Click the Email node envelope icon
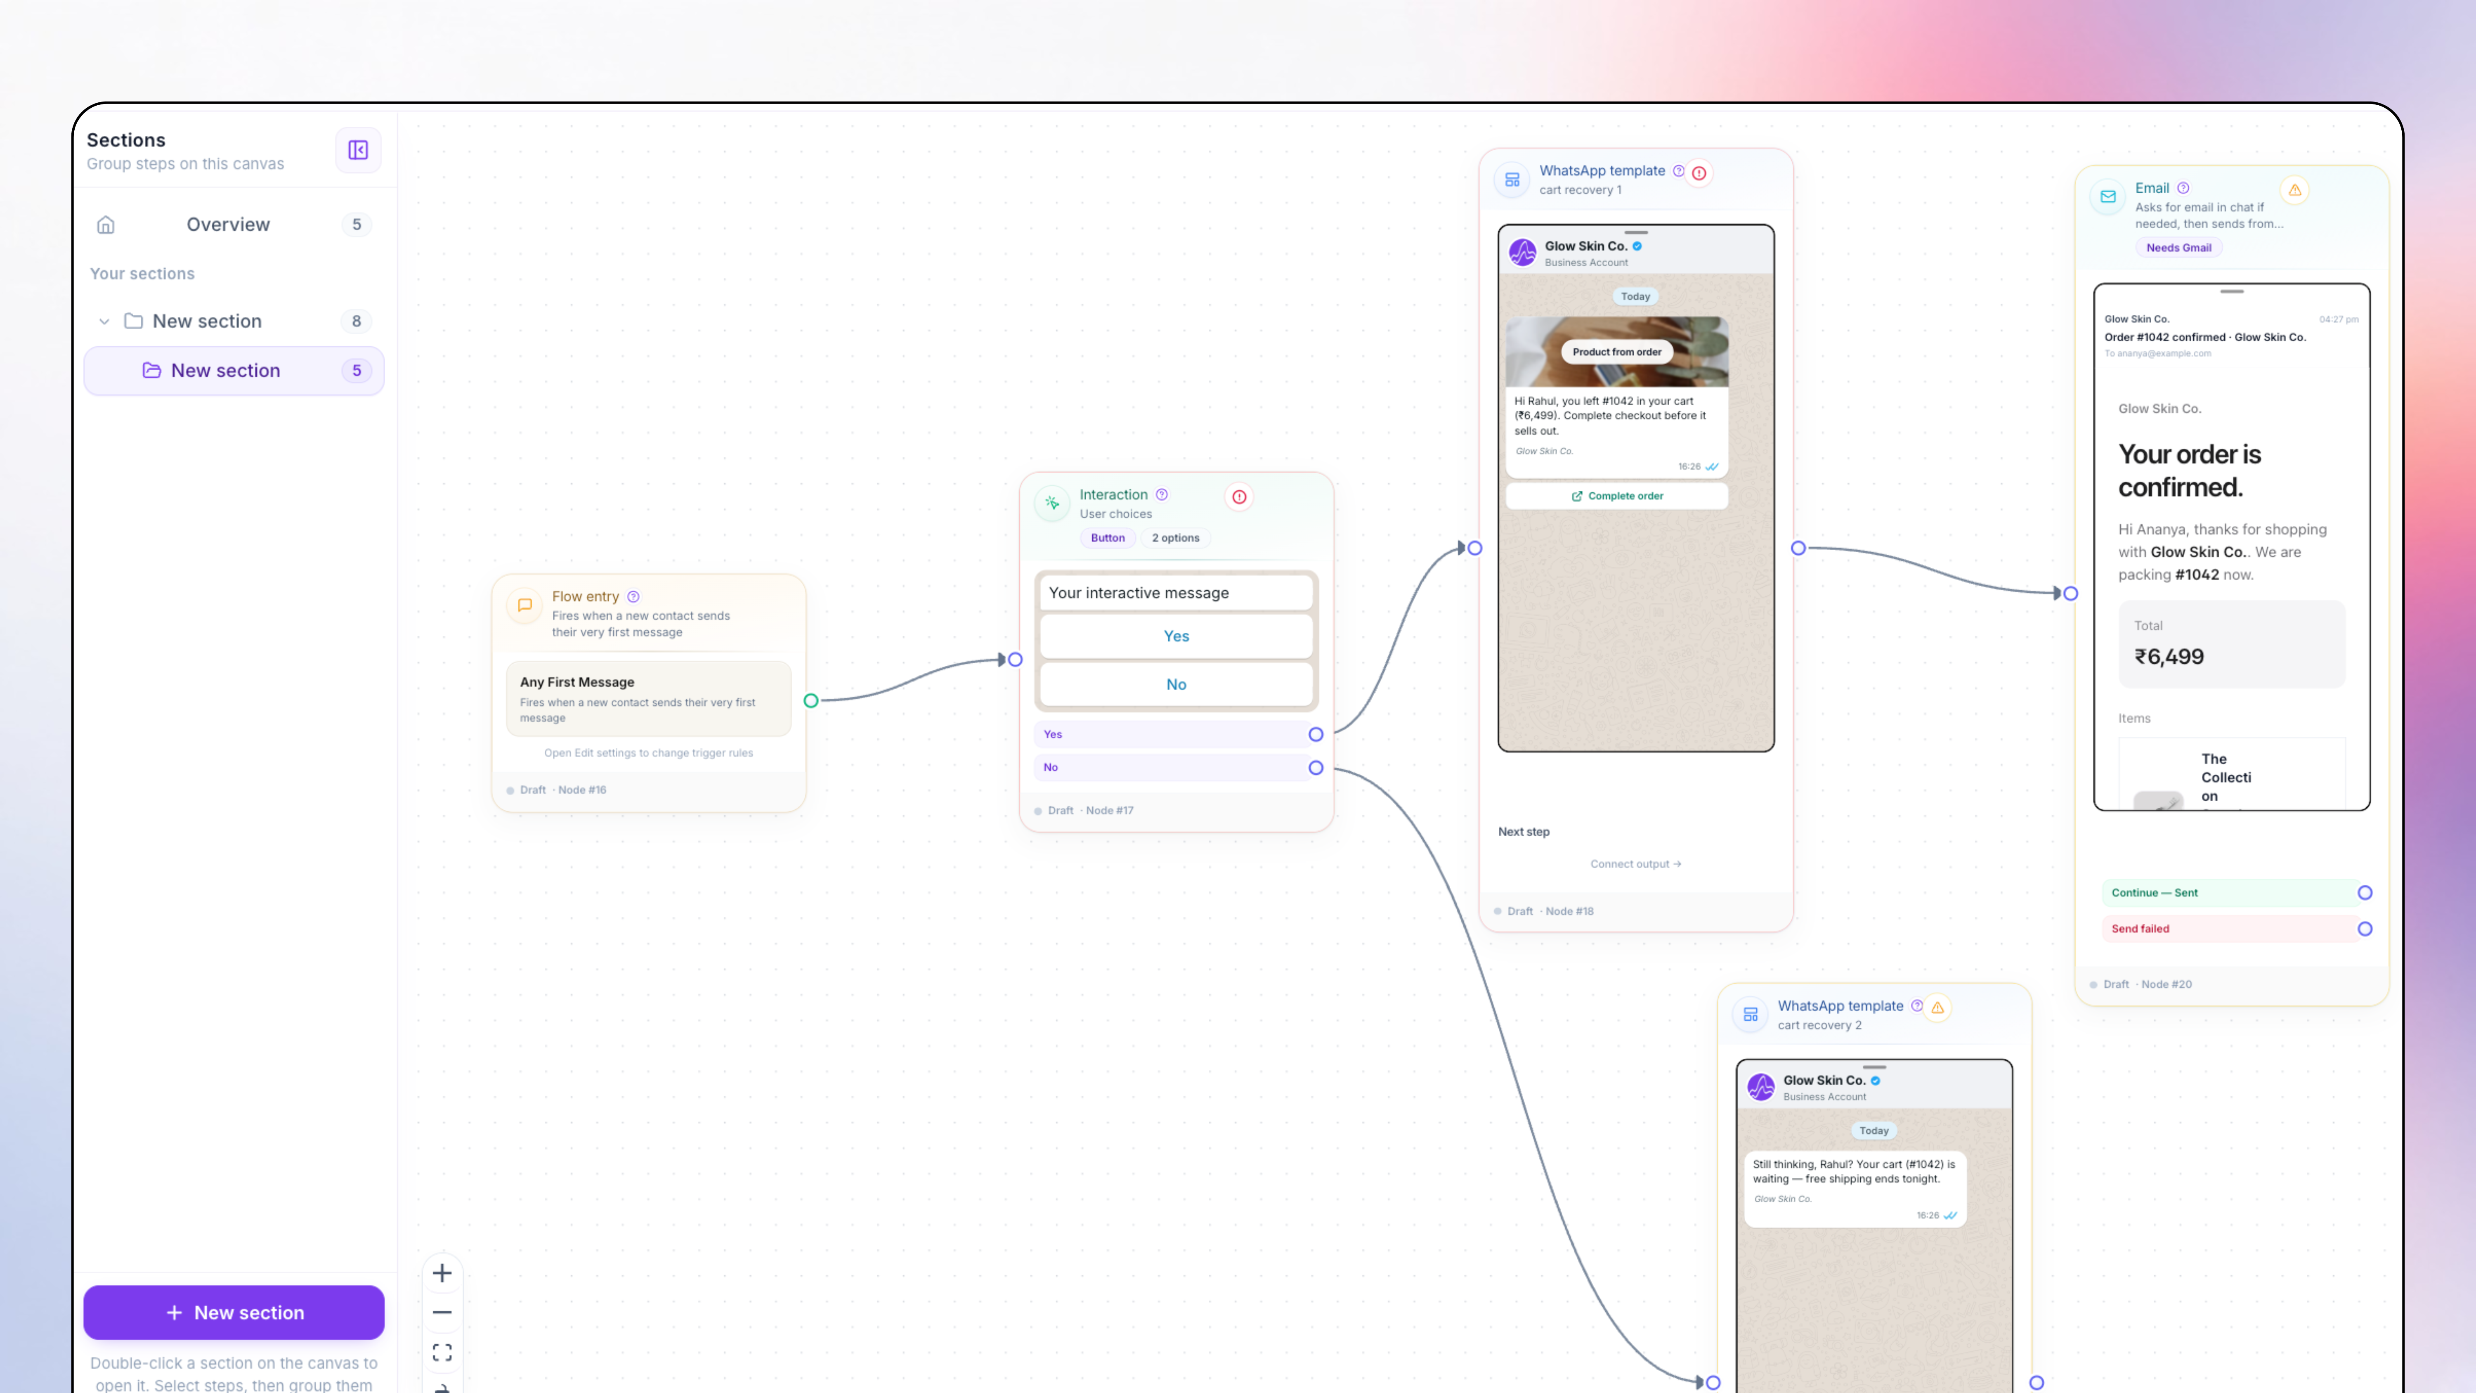Viewport: 2476px width, 1393px height. coord(2109,197)
